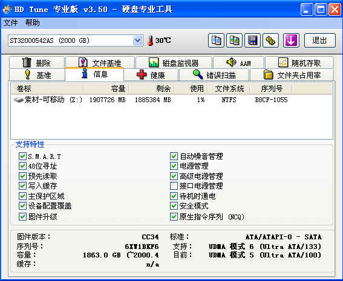The image size is (343, 281).
Task: Select the 素材-可移动 (Z:) volume row
Action: (172, 100)
